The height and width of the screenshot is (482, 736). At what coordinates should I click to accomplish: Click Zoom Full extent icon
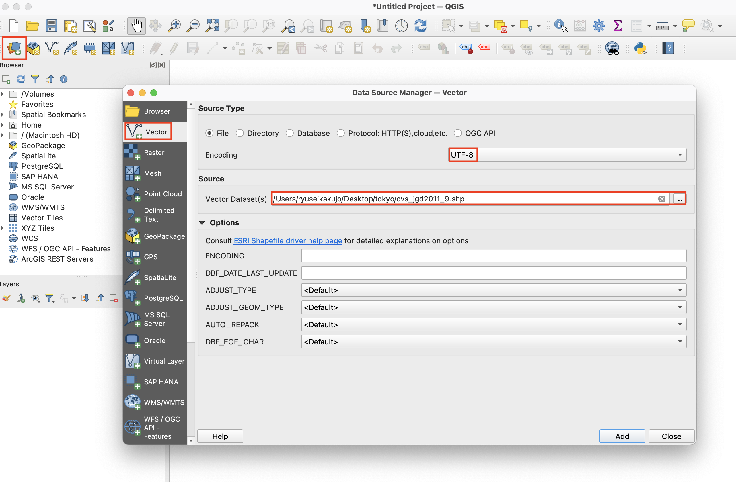pyautogui.click(x=213, y=26)
